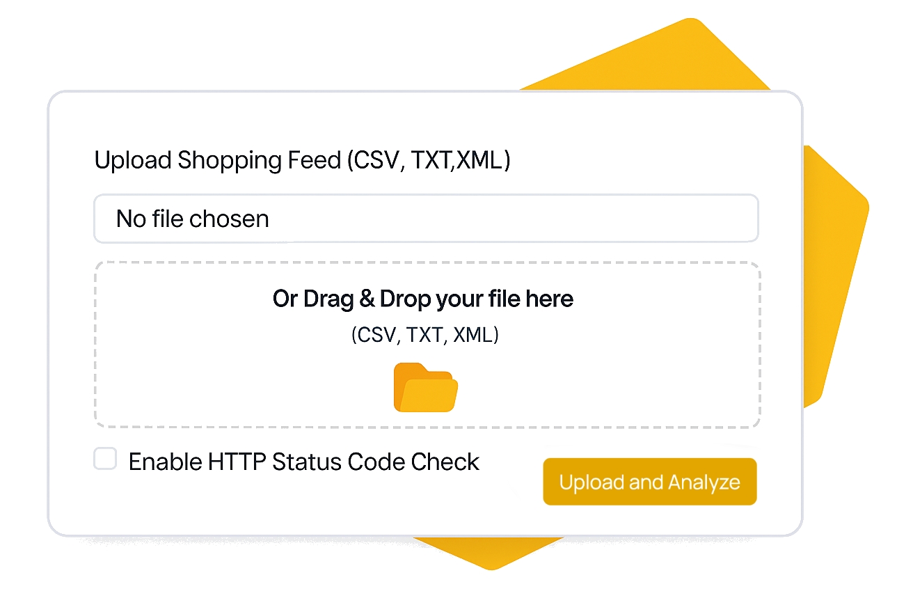Click the lighter front flap of the folder
This screenshot has height=589, width=913.
point(431,395)
